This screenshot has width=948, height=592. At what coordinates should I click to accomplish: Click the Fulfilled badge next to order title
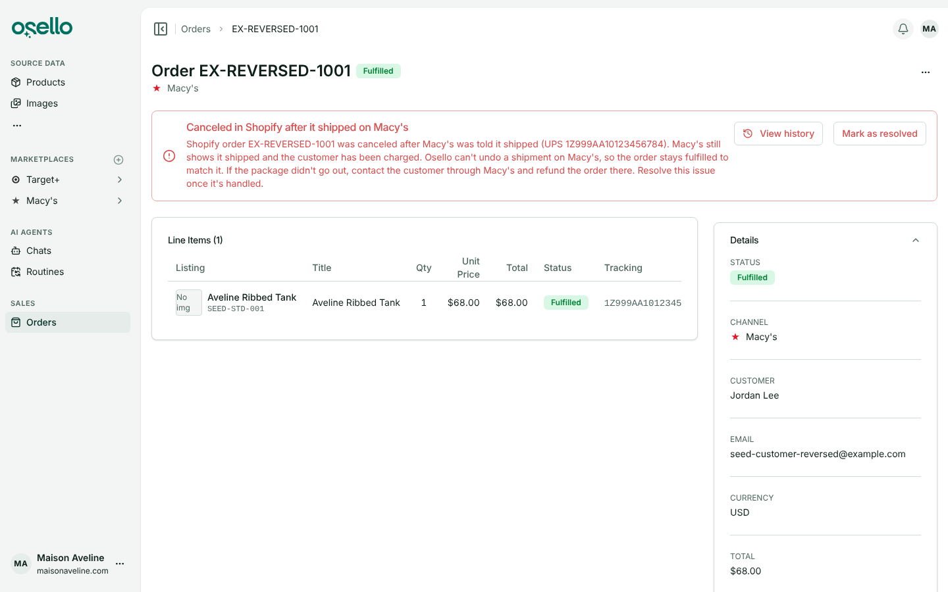(379, 71)
